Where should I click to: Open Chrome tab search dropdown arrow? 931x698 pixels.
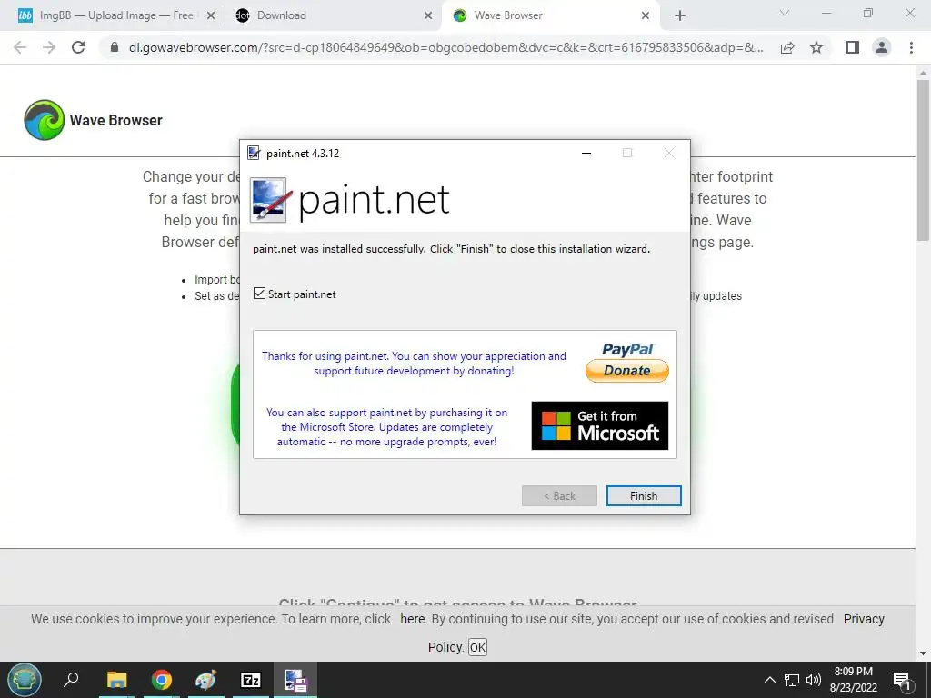point(785,13)
